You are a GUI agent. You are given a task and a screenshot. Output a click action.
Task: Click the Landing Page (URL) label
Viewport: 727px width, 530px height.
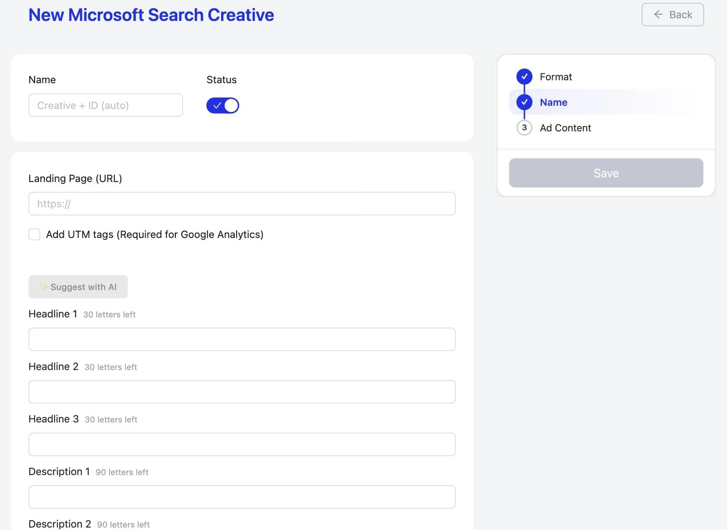[x=75, y=179]
